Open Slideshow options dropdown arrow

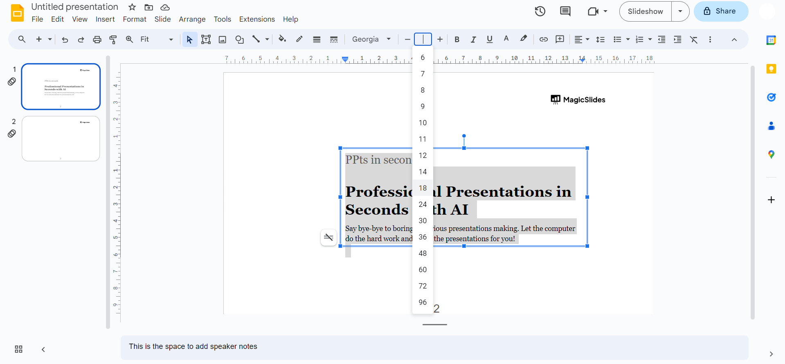click(x=680, y=11)
